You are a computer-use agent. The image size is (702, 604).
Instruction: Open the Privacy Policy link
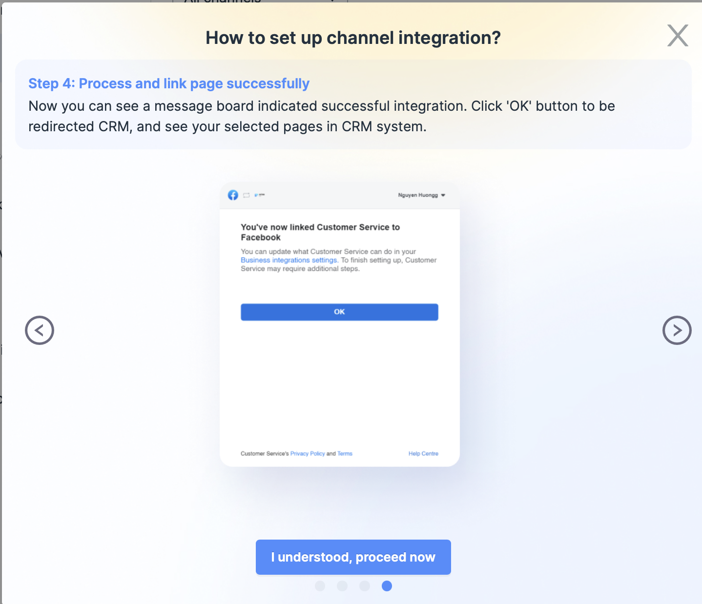308,454
